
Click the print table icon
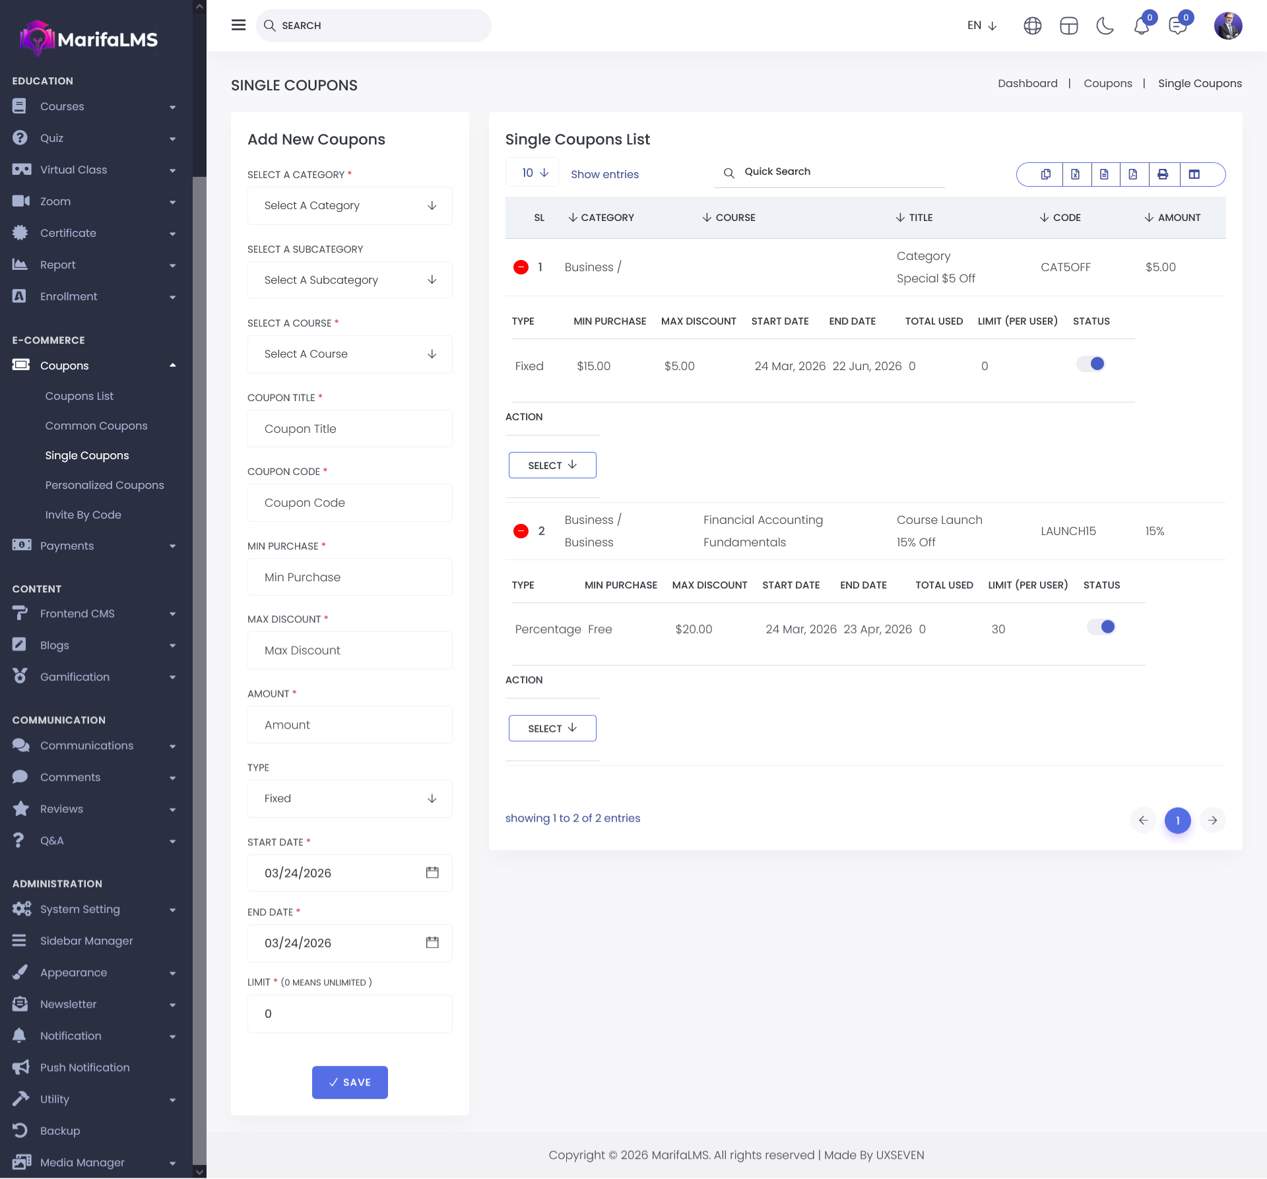point(1163,174)
